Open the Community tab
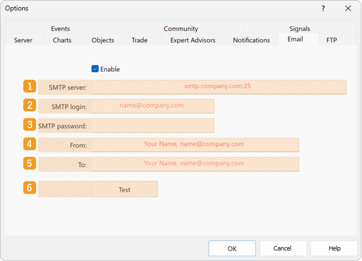This screenshot has height=261, width=362. tap(181, 29)
